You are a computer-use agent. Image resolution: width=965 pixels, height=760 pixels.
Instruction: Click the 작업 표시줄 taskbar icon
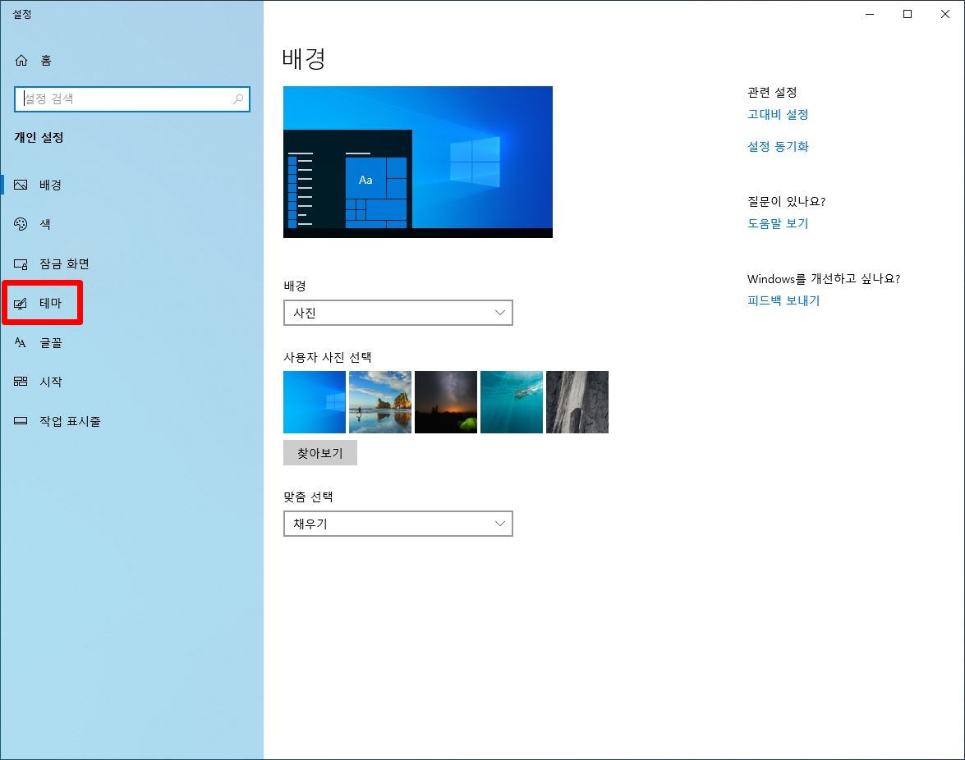tap(21, 421)
